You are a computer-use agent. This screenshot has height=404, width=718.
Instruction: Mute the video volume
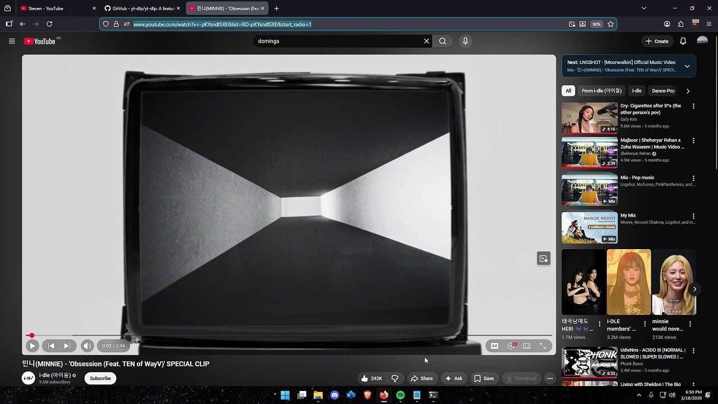(x=87, y=346)
